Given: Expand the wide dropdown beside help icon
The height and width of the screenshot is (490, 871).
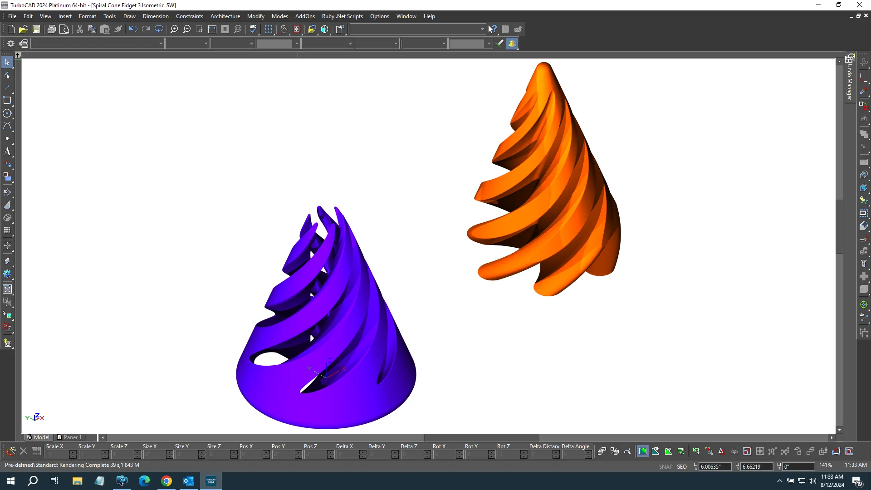Looking at the screenshot, I should (482, 29).
